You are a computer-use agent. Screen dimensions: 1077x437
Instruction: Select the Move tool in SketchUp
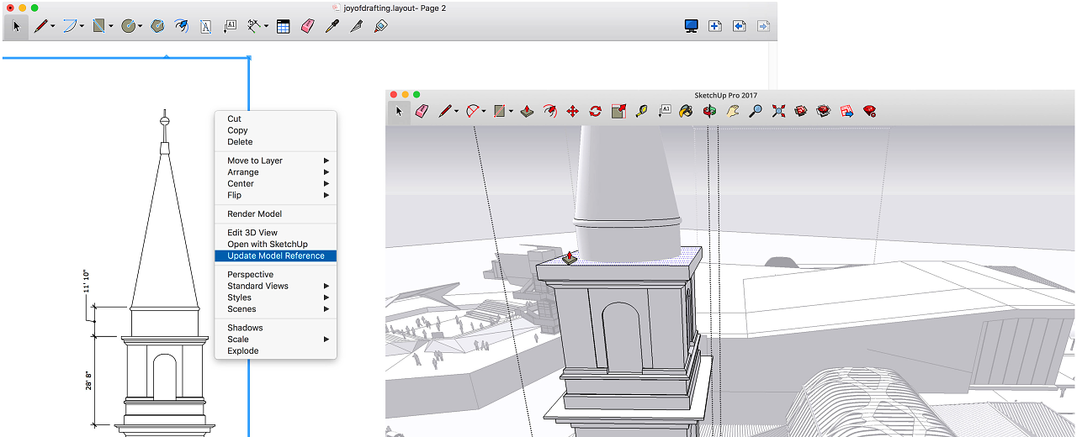pos(572,111)
